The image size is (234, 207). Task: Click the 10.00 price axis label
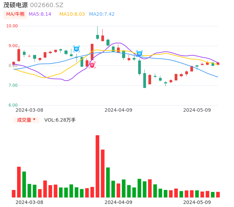tap(12, 26)
